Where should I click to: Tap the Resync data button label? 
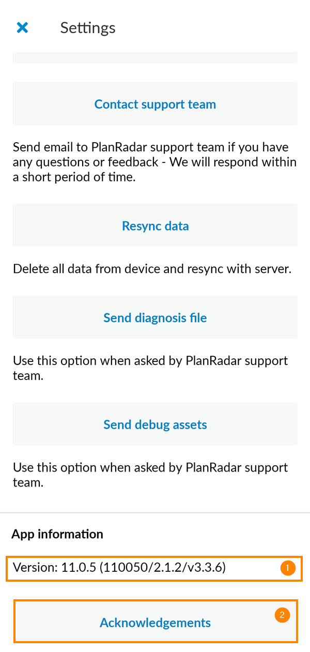click(x=155, y=225)
